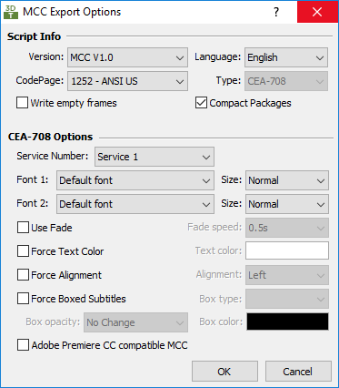Open the Language English dropdown

[286, 57]
